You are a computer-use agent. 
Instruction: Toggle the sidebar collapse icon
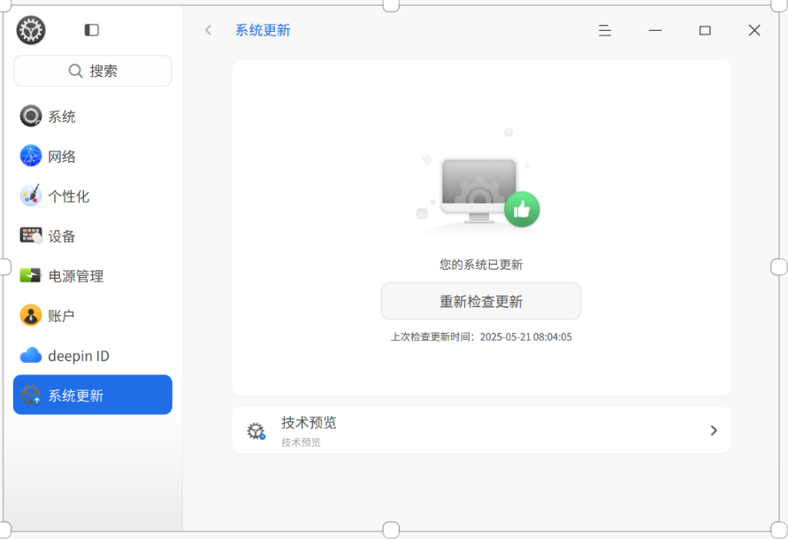91,30
